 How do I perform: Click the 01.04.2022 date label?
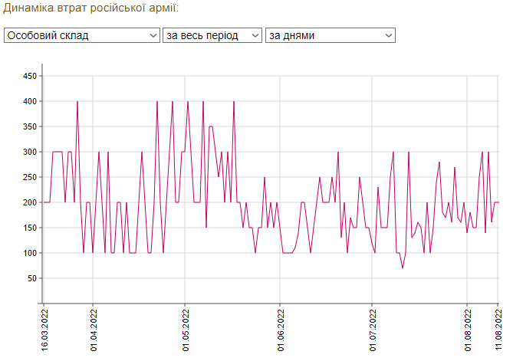(94, 330)
